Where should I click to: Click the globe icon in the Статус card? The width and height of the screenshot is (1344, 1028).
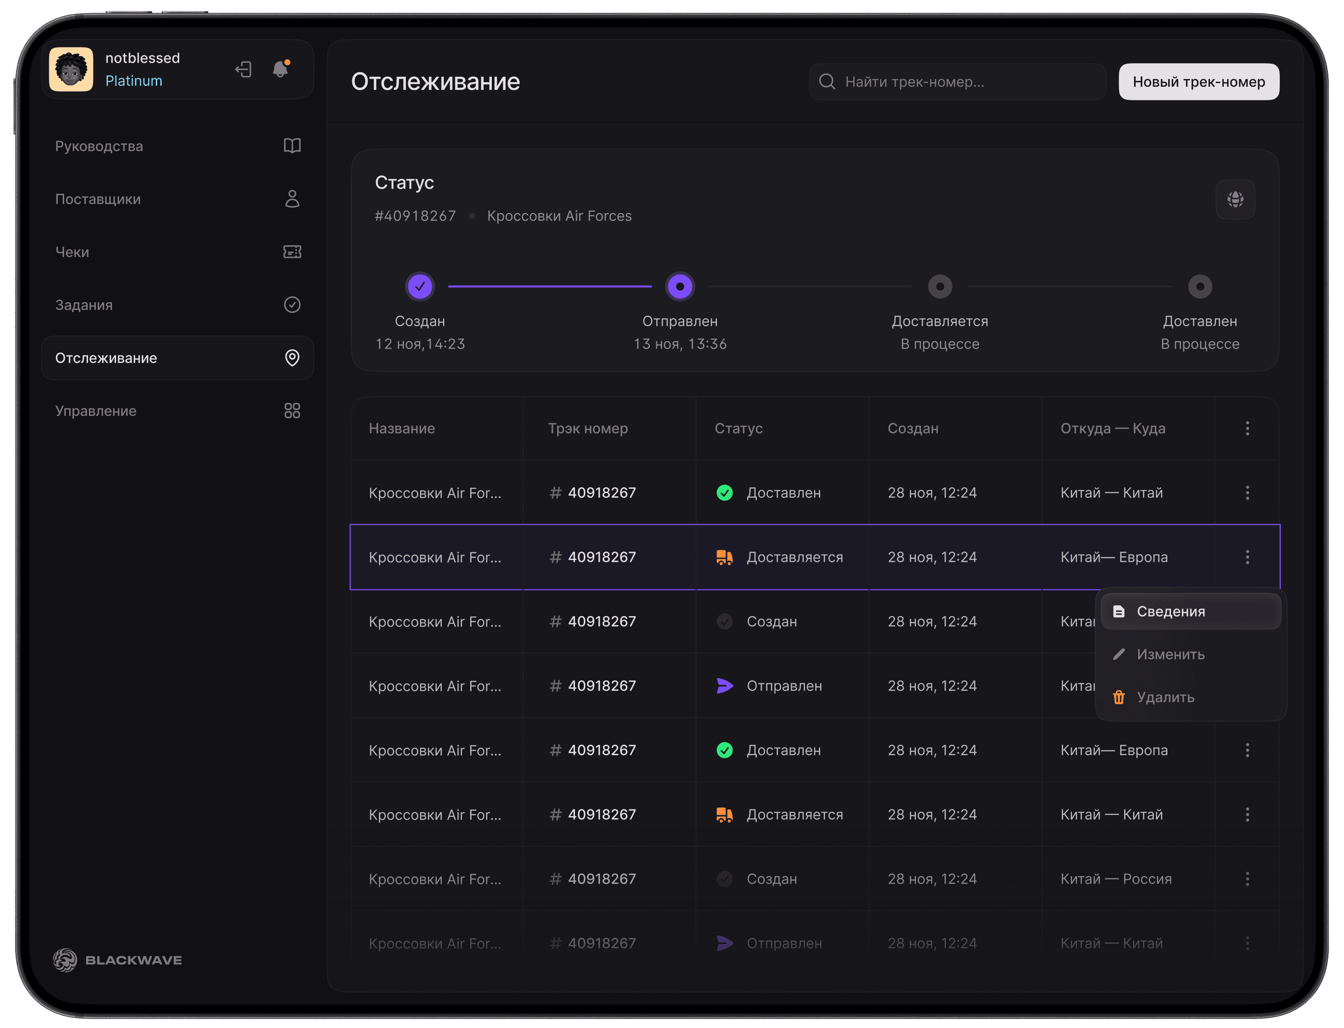tap(1235, 199)
